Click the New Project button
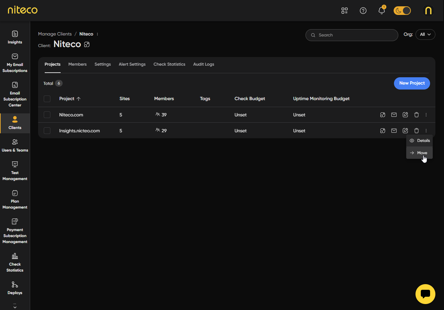Viewport: 444px width, 310px height. point(412,83)
